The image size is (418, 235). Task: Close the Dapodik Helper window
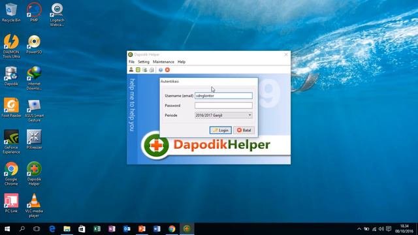286,55
